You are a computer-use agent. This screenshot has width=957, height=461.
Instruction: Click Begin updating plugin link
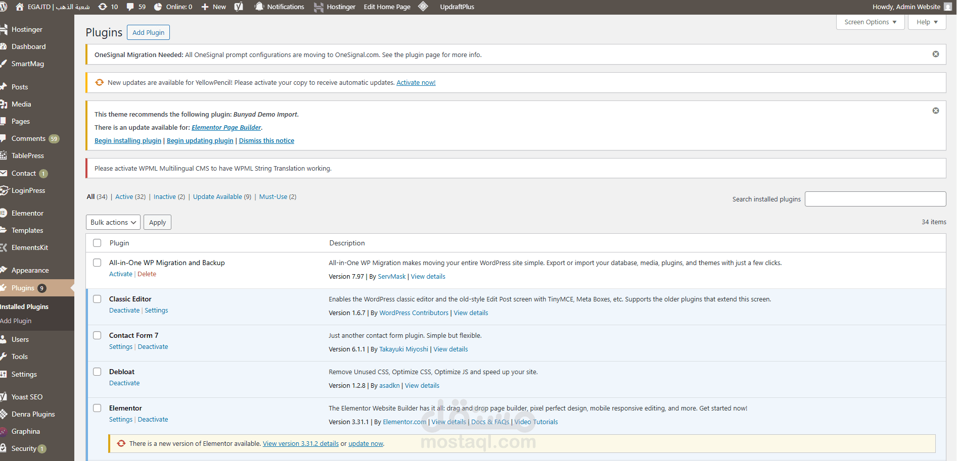click(200, 141)
